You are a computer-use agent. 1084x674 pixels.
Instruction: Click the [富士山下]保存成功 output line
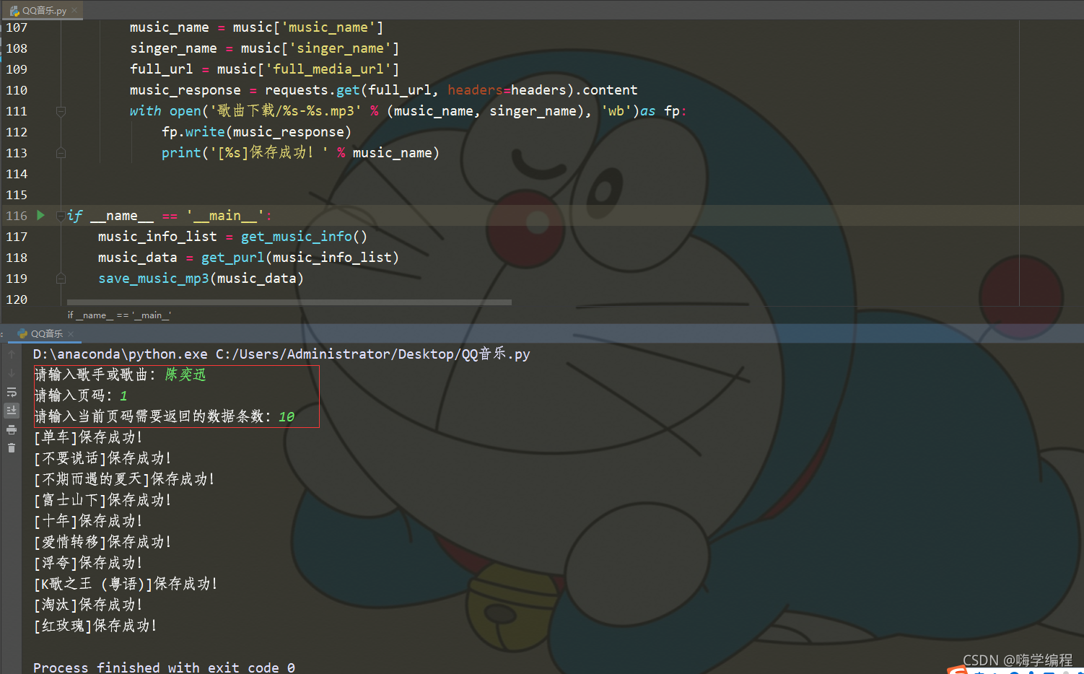coord(102,500)
